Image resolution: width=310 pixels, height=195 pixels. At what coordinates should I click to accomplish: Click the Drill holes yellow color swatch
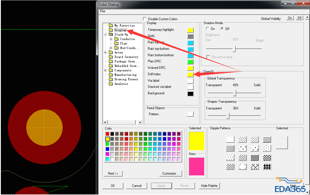click(x=190, y=74)
